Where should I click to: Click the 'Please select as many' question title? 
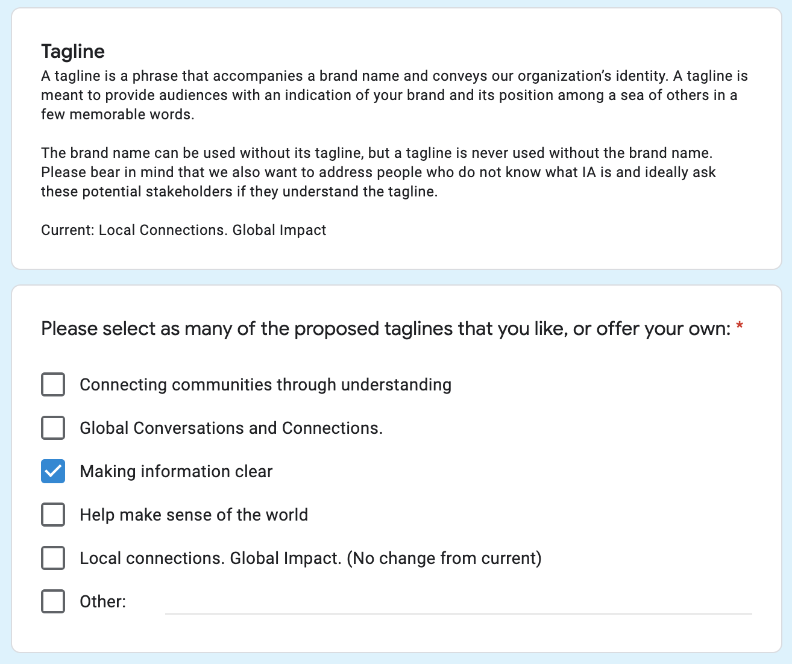(386, 329)
